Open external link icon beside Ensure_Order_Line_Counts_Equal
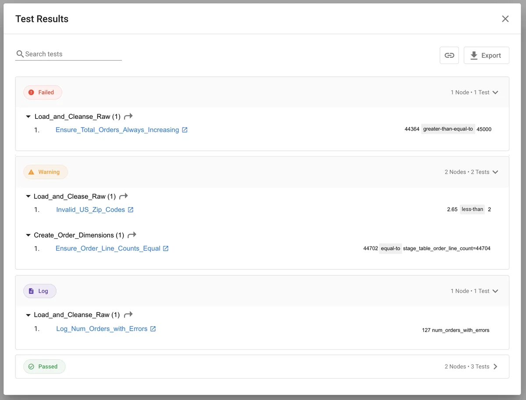 (x=166, y=248)
